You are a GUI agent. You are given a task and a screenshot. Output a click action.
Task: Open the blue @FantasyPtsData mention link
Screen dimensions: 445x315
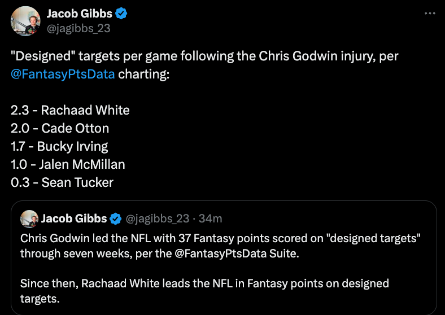tap(63, 74)
